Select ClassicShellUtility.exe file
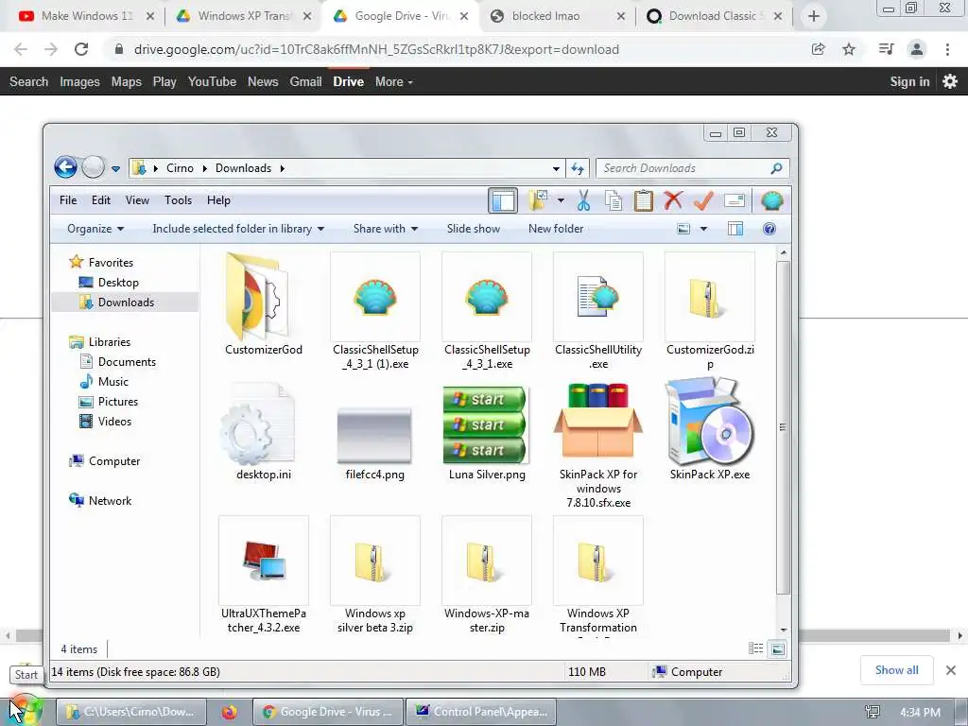The height and width of the screenshot is (726, 968). tap(598, 311)
